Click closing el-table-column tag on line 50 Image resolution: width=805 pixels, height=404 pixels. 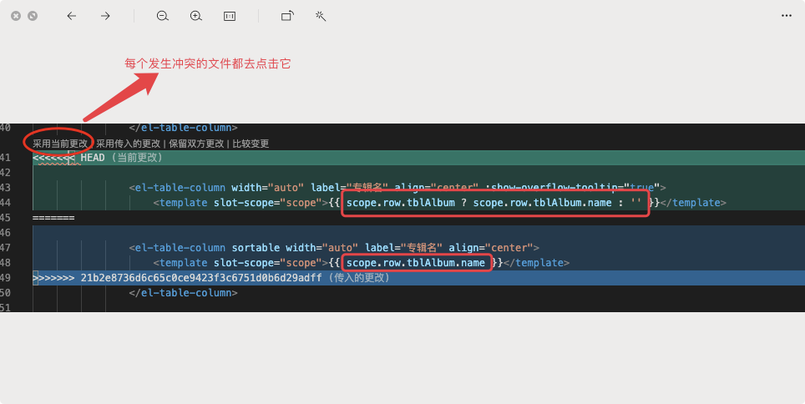183,293
